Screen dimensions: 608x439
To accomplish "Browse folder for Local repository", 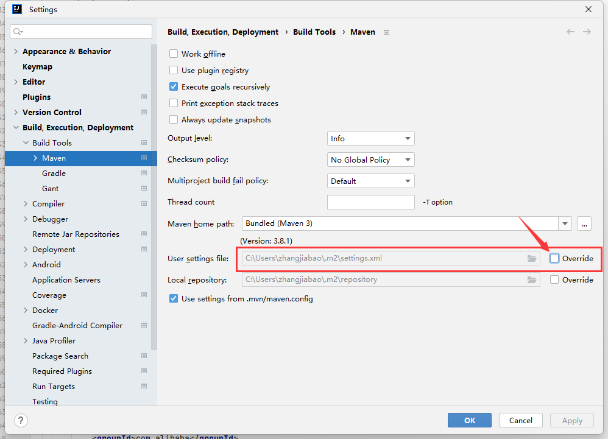I will tap(532, 279).
